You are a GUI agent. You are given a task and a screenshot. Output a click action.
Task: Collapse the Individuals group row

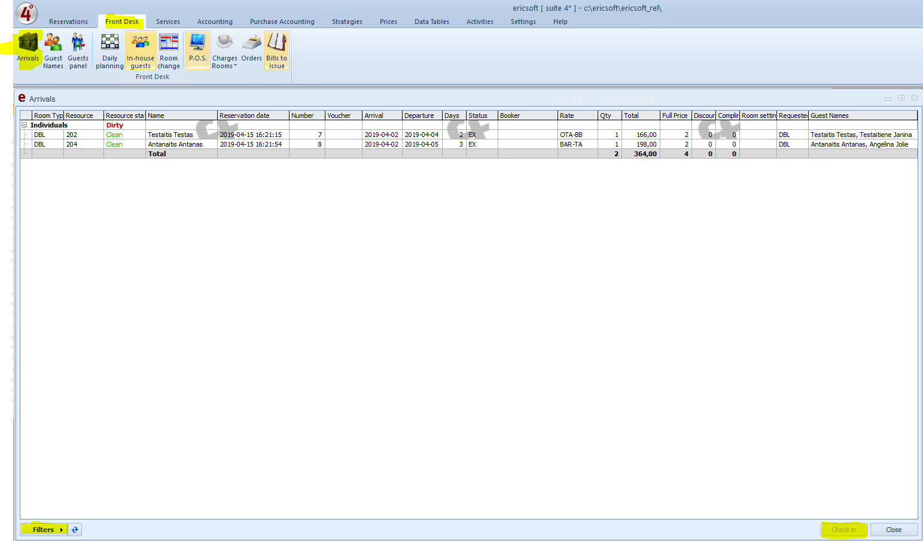[x=25, y=125]
